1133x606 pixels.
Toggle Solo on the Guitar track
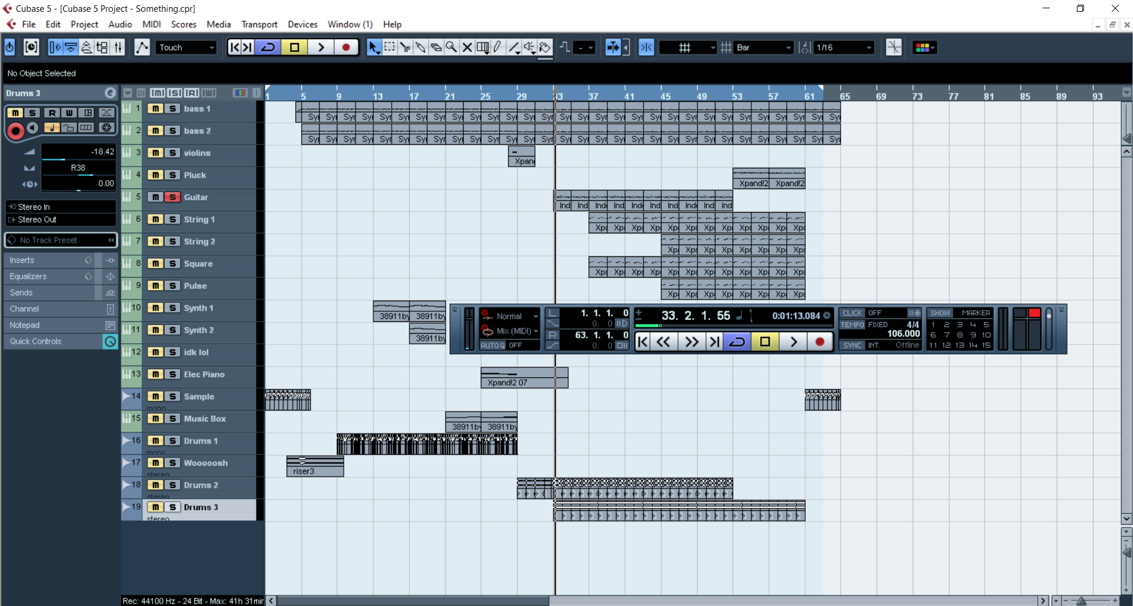click(172, 197)
